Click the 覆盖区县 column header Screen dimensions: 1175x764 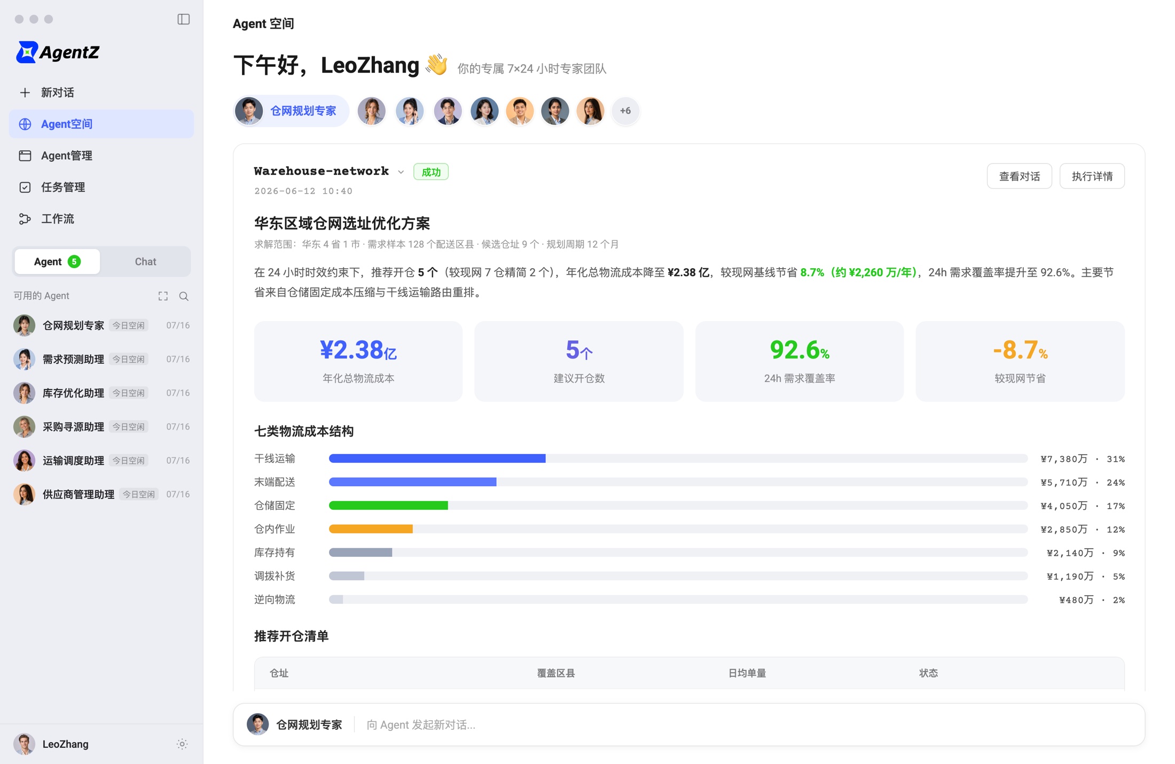[x=555, y=673]
